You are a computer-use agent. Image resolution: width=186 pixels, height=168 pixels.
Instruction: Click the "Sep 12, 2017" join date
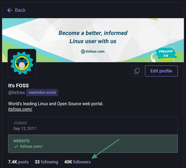coord(25,129)
